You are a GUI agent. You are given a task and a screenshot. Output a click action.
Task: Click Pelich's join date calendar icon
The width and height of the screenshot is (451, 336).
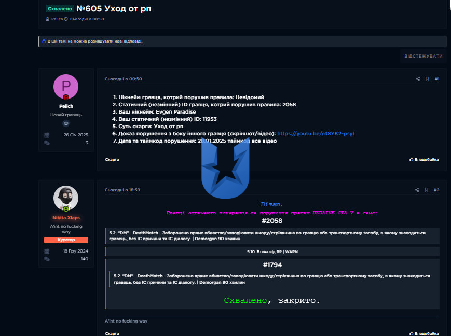coord(47,135)
